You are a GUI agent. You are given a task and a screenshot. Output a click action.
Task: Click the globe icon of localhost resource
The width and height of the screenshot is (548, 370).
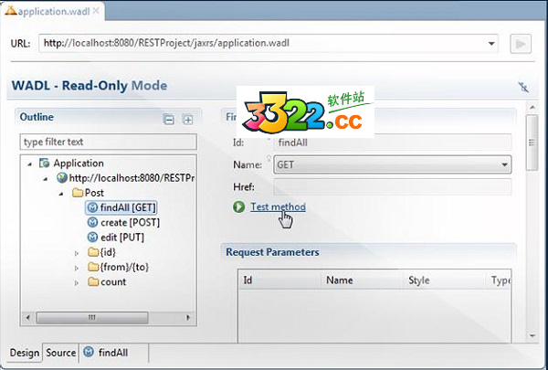[62, 178]
